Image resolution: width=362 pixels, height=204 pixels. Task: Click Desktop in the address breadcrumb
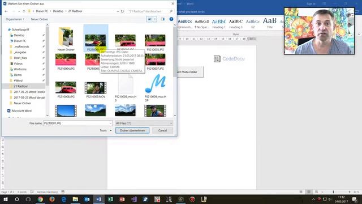click(58, 11)
